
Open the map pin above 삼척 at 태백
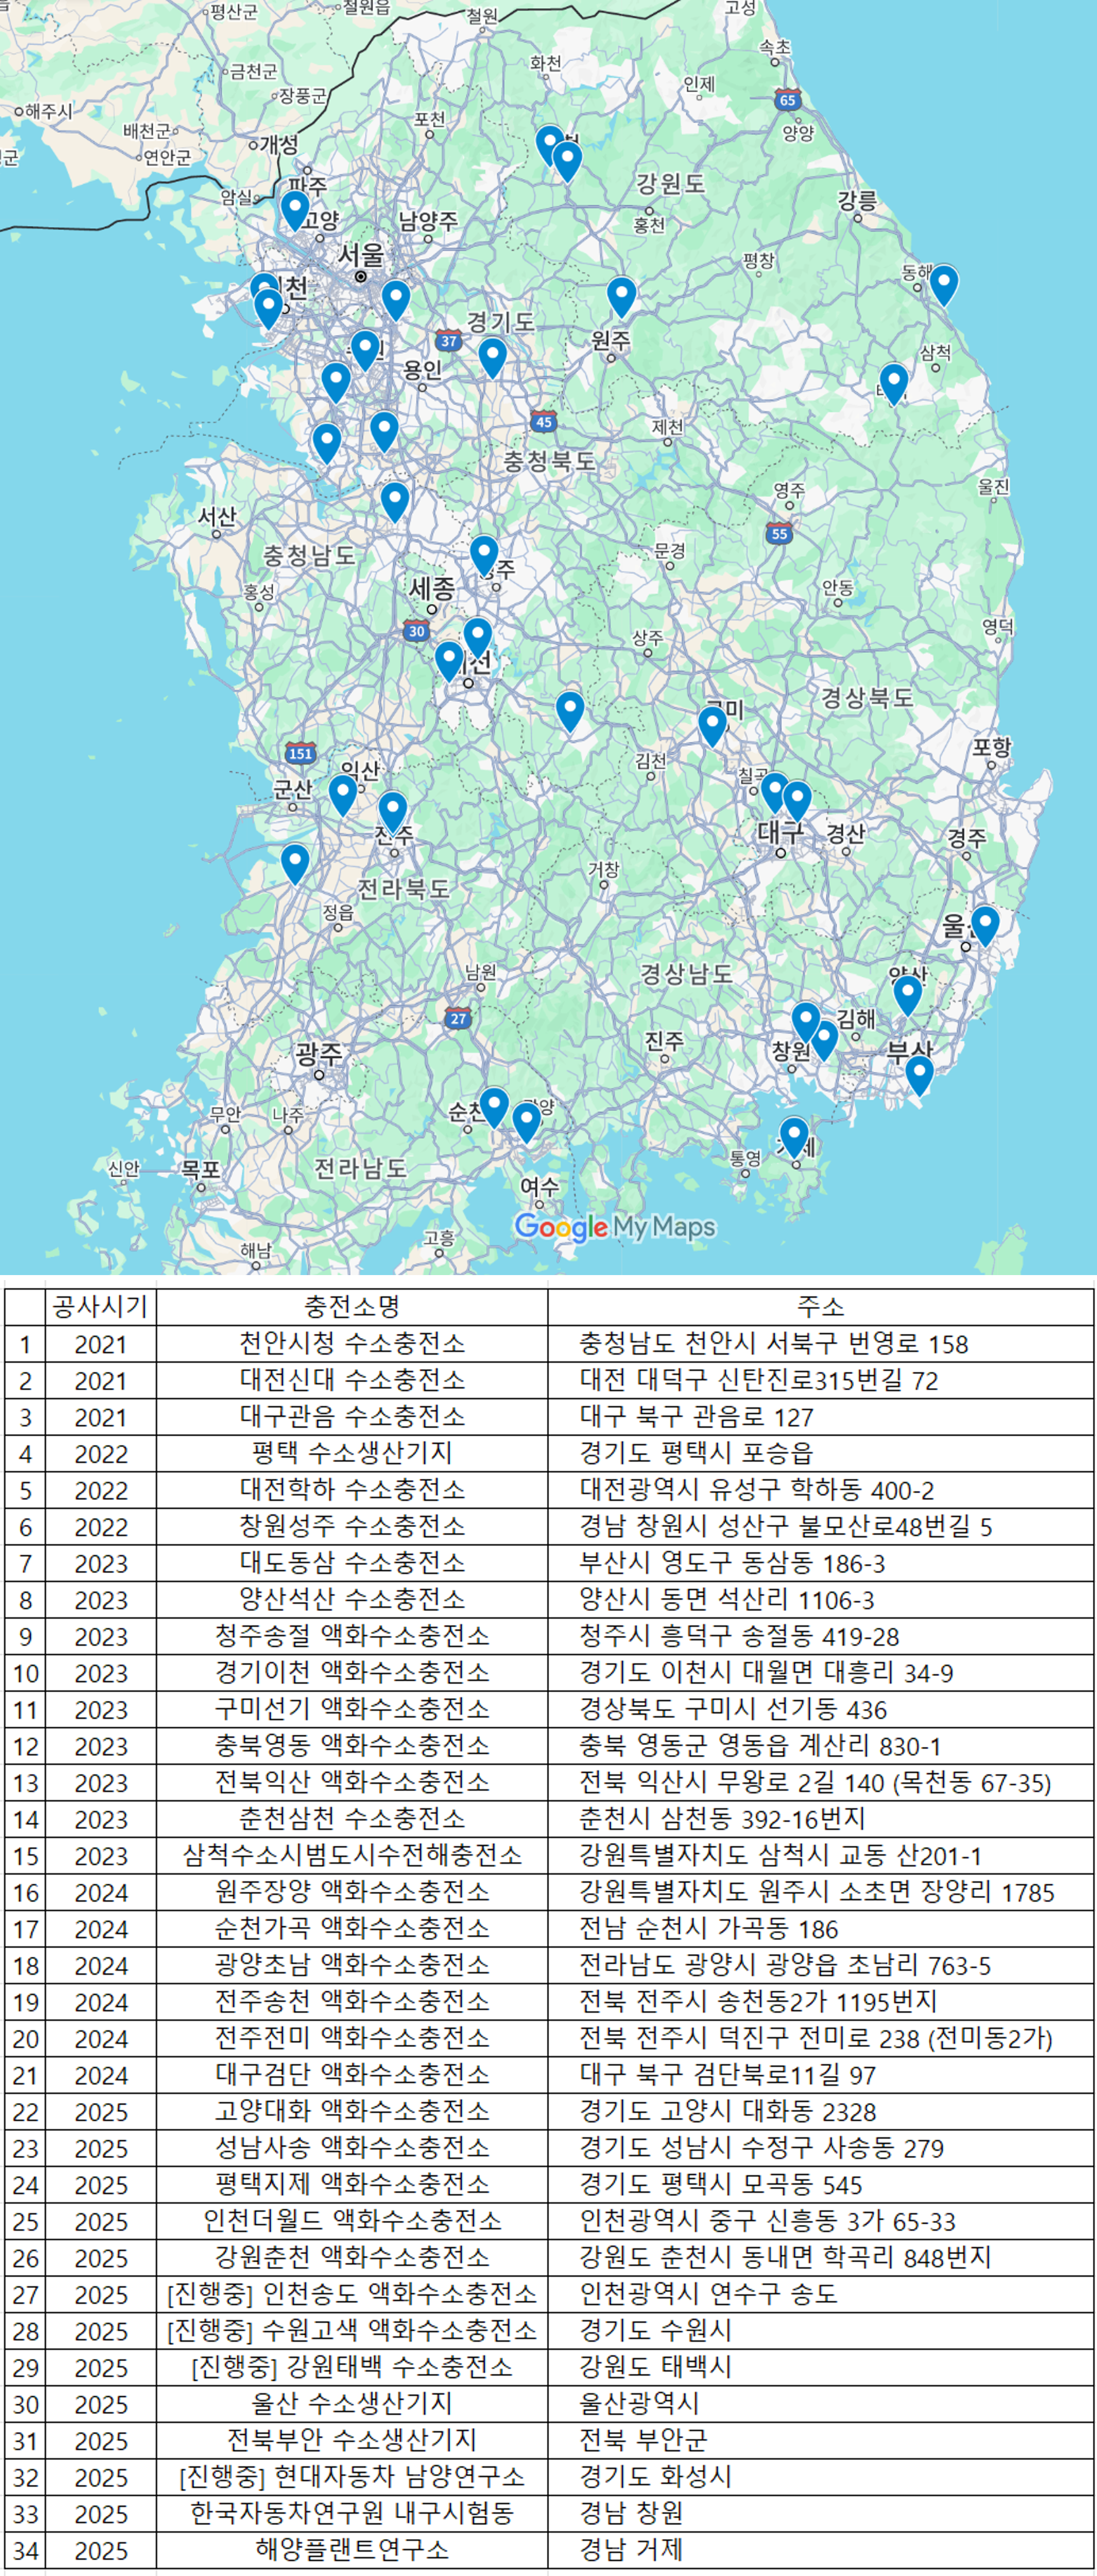893,384
